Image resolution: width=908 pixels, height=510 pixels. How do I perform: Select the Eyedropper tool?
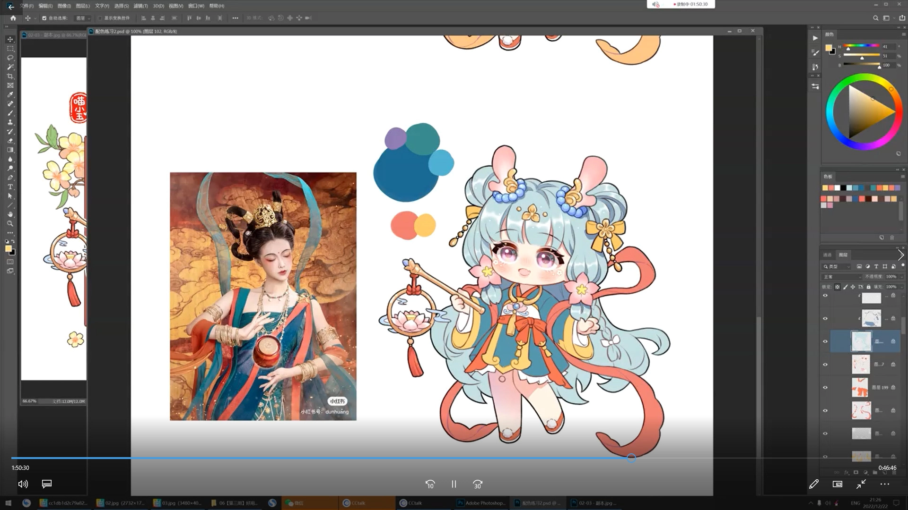coord(10,94)
